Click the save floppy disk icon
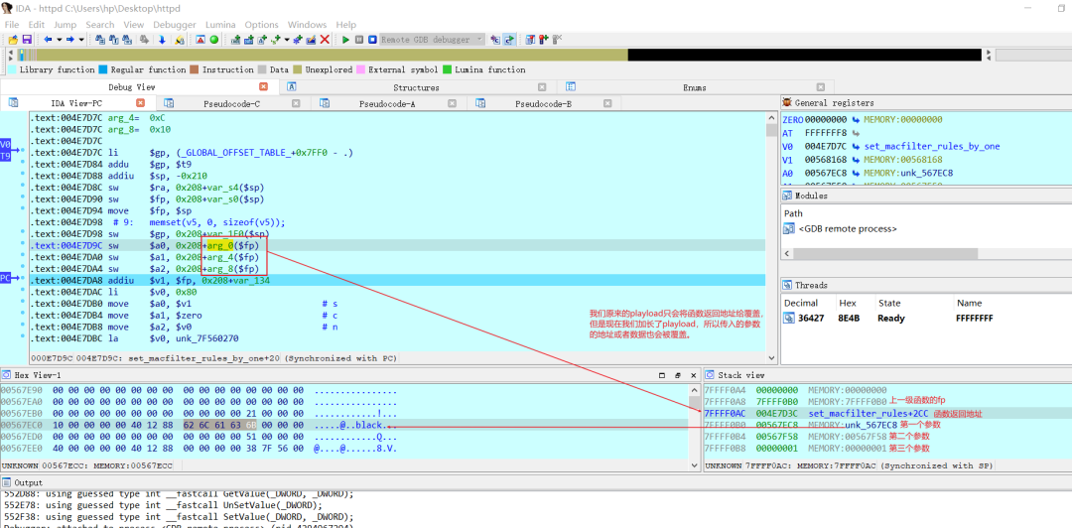Image resolution: width=1072 pixels, height=528 pixels. (x=27, y=40)
